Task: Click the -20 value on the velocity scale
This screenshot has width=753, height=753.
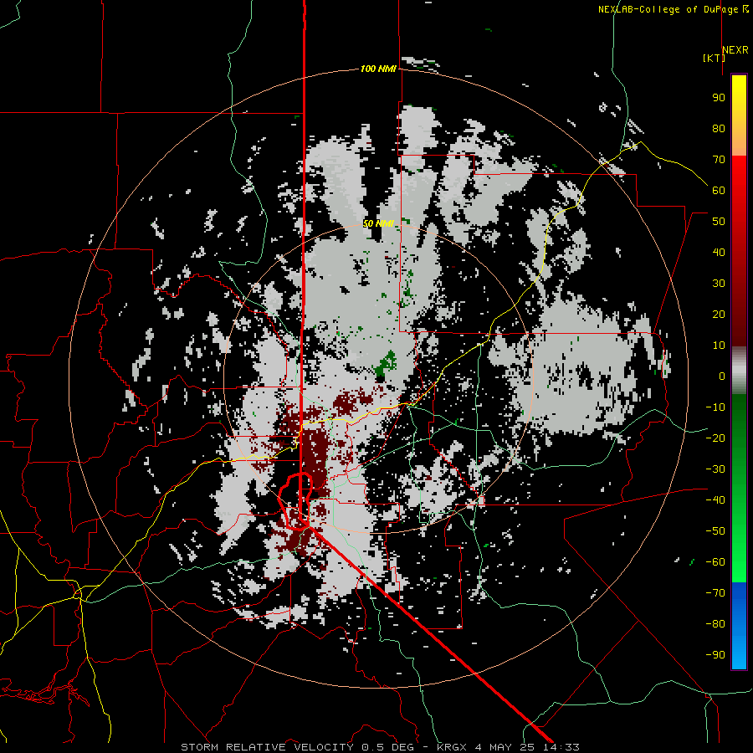Action: [715, 438]
